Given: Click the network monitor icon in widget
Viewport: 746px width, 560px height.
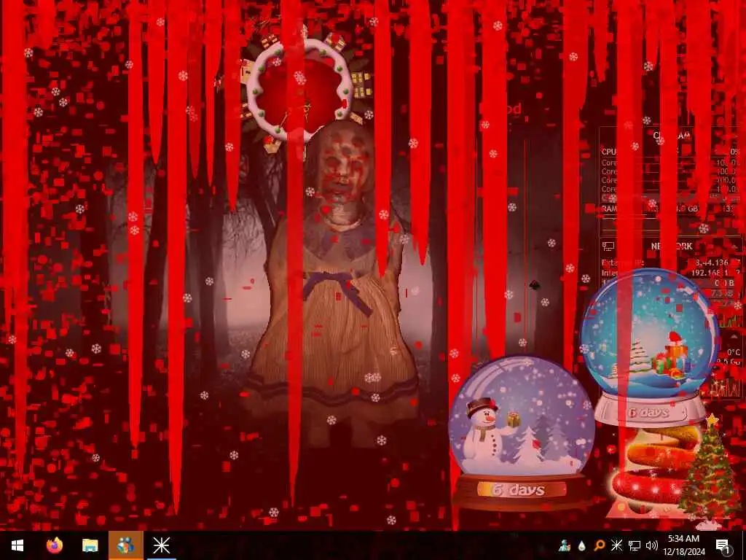Looking at the screenshot, I should pyautogui.click(x=608, y=246).
